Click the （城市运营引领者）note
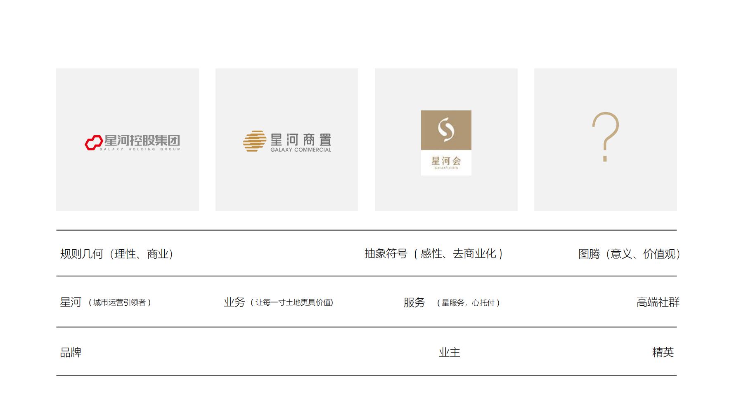The image size is (734, 412). coord(120,302)
